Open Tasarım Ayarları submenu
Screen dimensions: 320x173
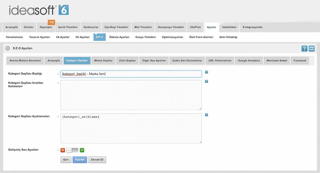[x=40, y=37]
